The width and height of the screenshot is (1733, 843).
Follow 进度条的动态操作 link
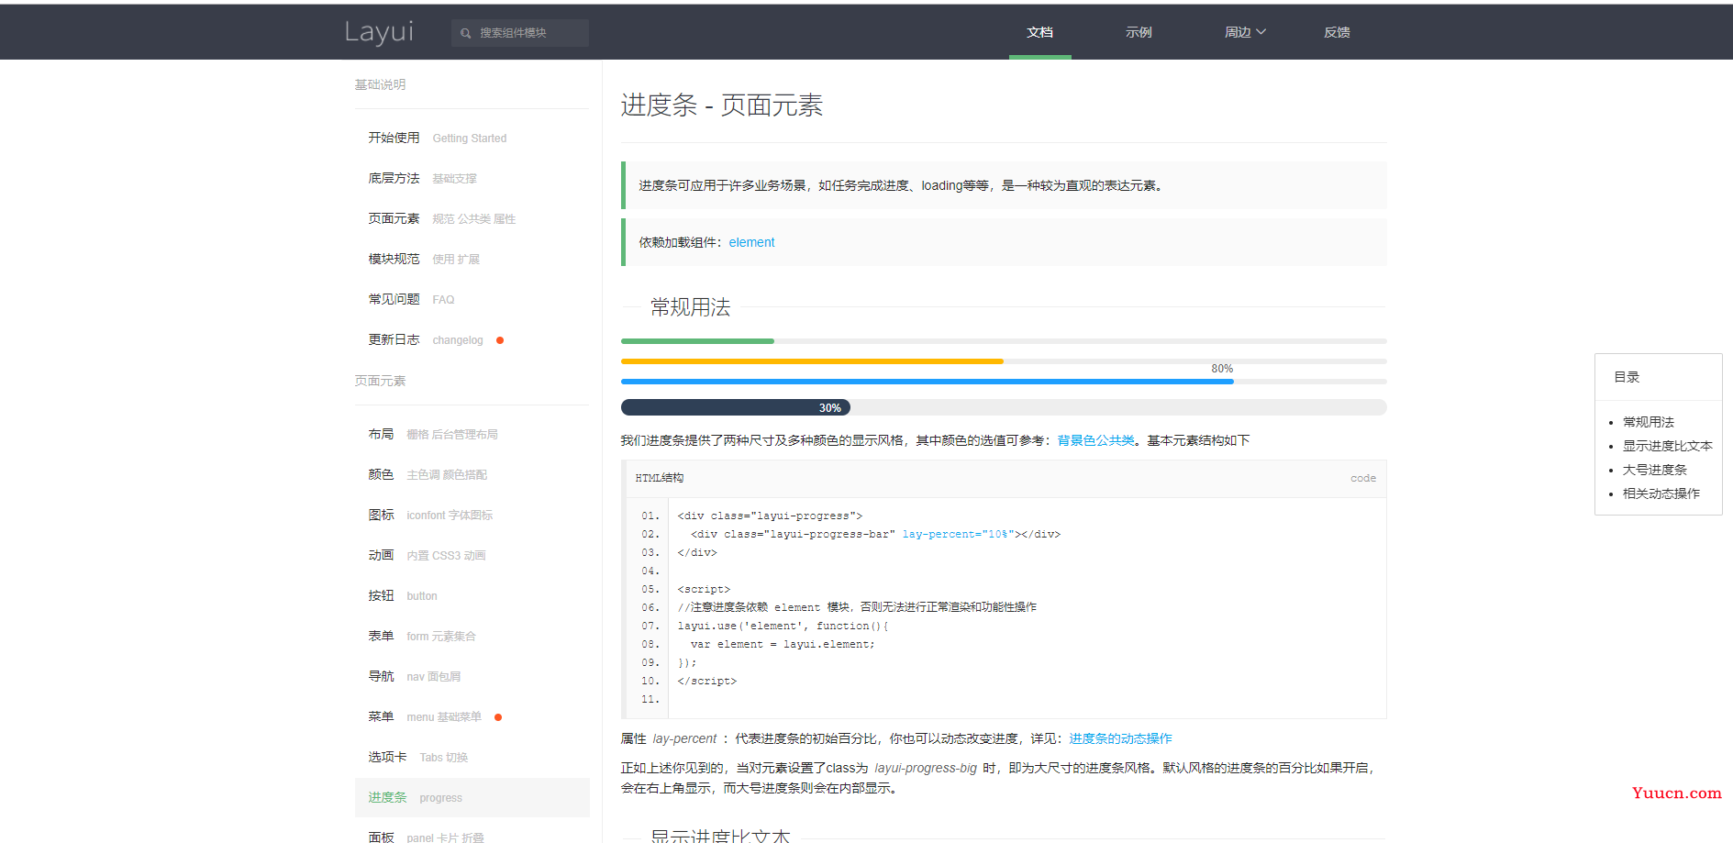click(x=1120, y=738)
